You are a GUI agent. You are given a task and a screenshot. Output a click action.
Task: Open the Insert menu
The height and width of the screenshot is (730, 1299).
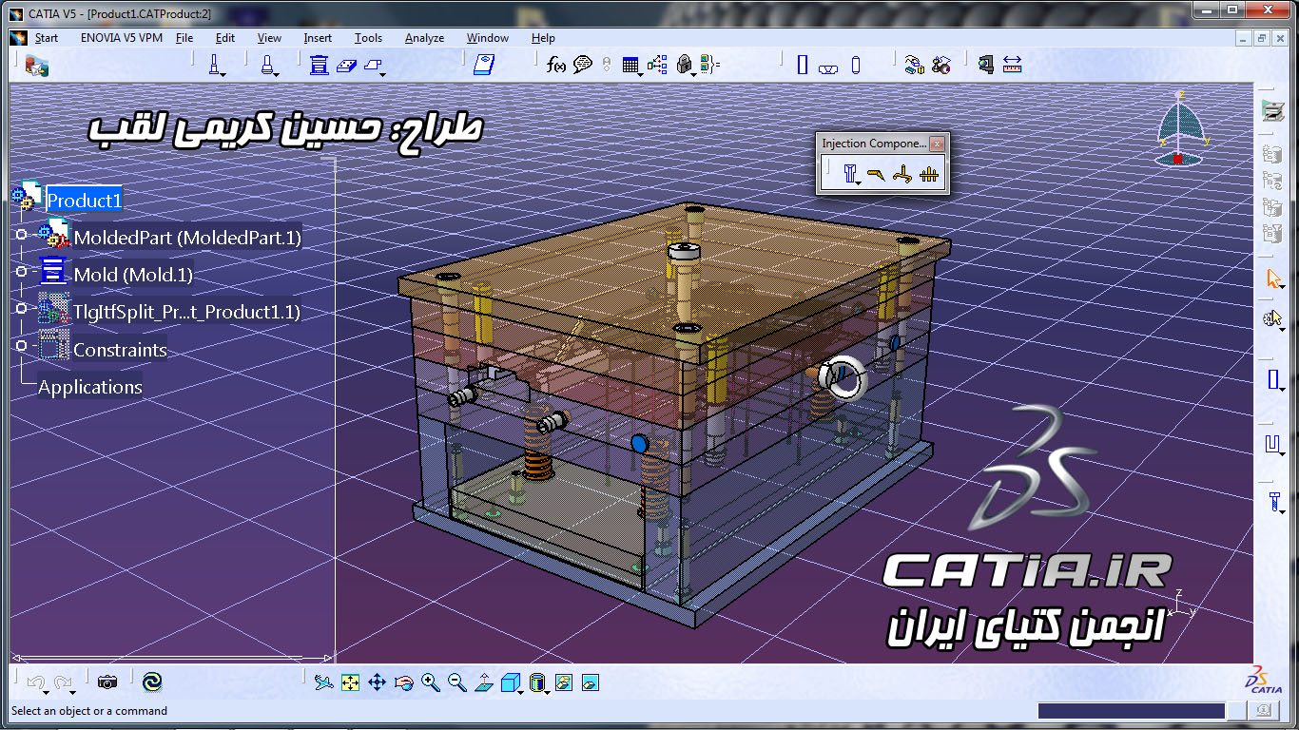click(x=318, y=38)
